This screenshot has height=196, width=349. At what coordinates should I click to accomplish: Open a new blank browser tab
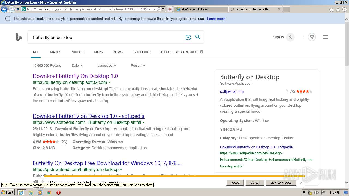pos(286,9)
